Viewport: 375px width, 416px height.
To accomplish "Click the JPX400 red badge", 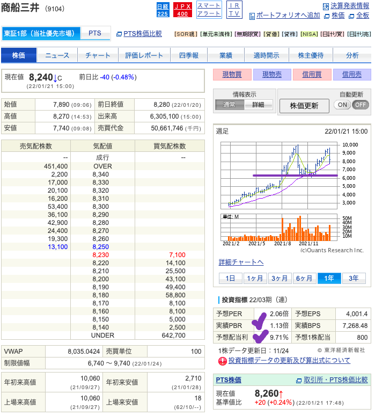I will coord(182,10).
